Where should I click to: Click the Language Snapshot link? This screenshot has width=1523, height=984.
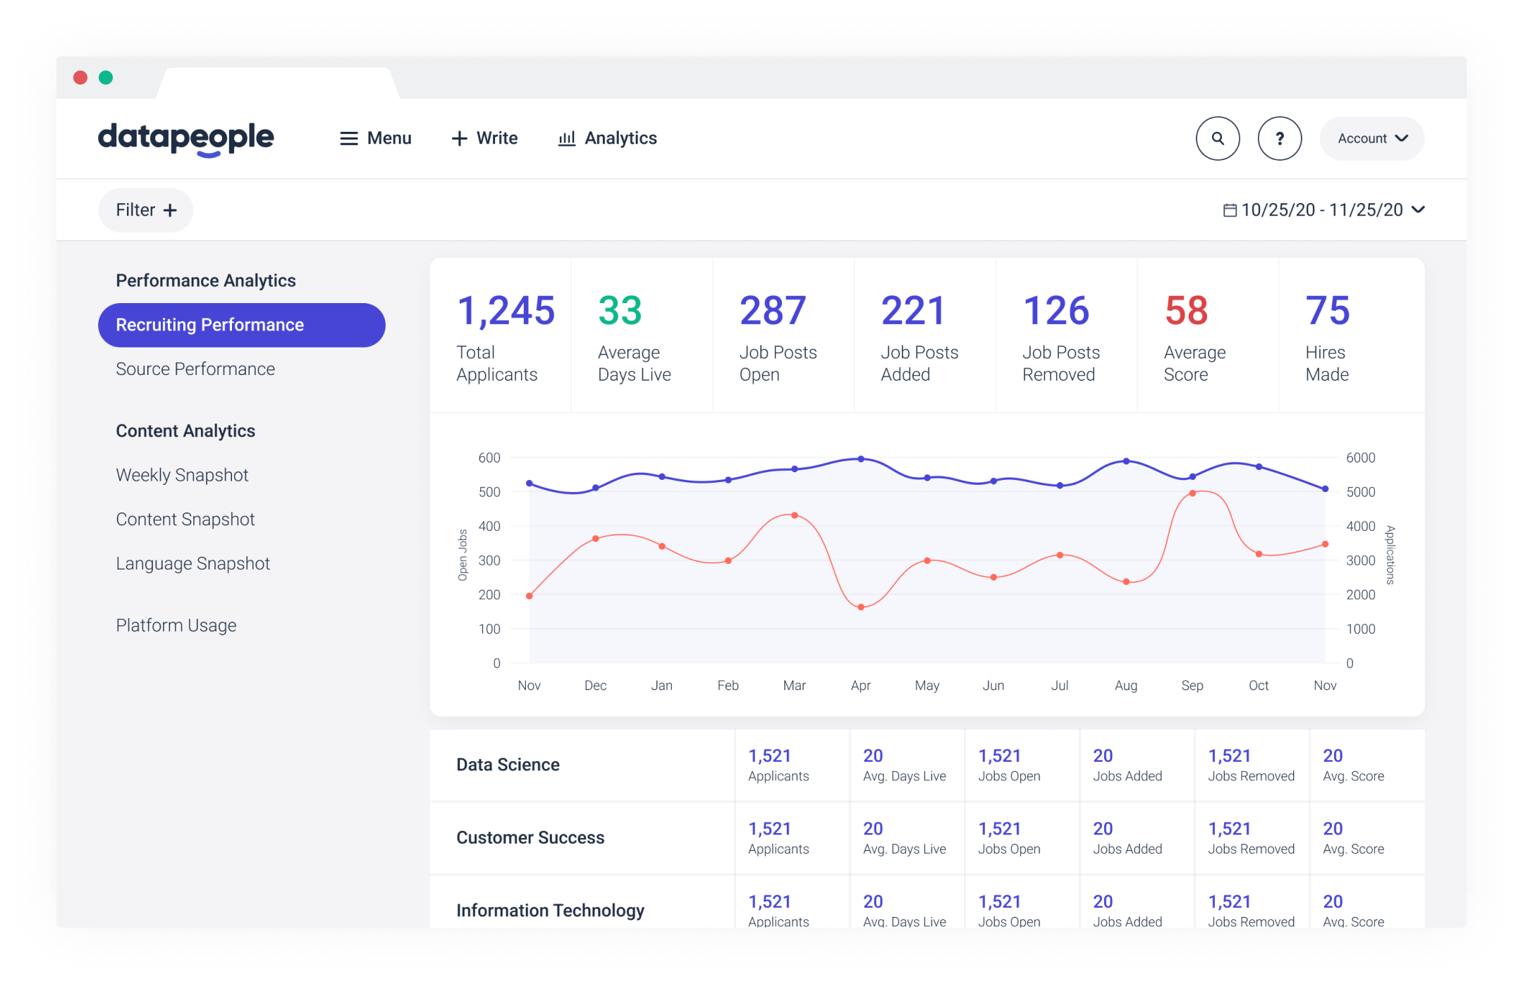tap(192, 563)
